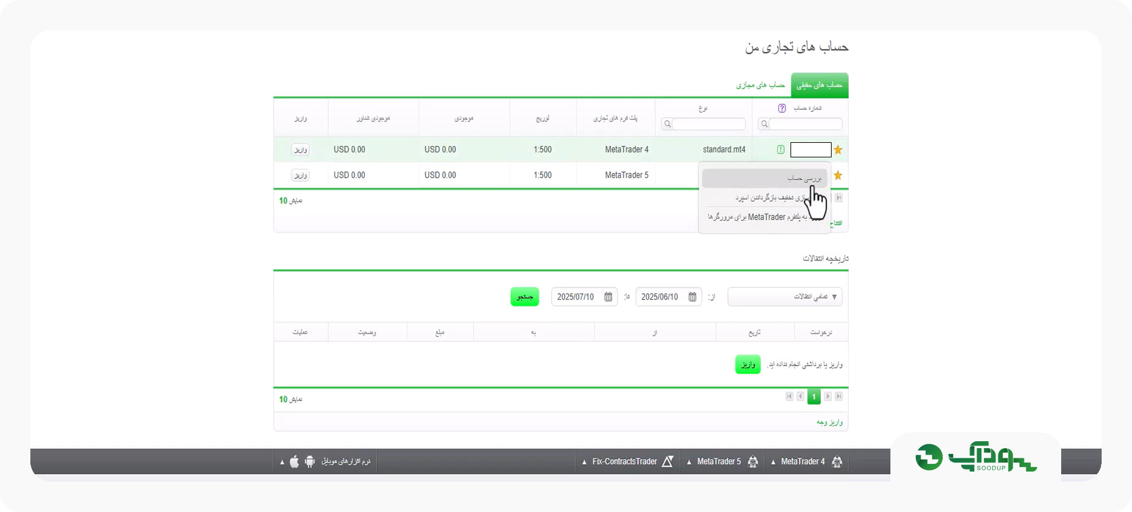Click the star icon on the MetaTrader 4 account row

pyautogui.click(x=838, y=150)
